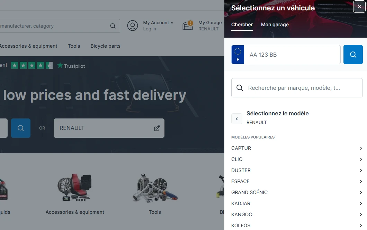This screenshot has width=367, height=230.
Task: Expand KADJAR using its chevron arrow
Action: 361,203
